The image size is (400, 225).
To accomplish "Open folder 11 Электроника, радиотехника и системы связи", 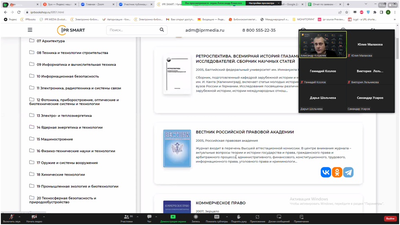I will point(75,88).
